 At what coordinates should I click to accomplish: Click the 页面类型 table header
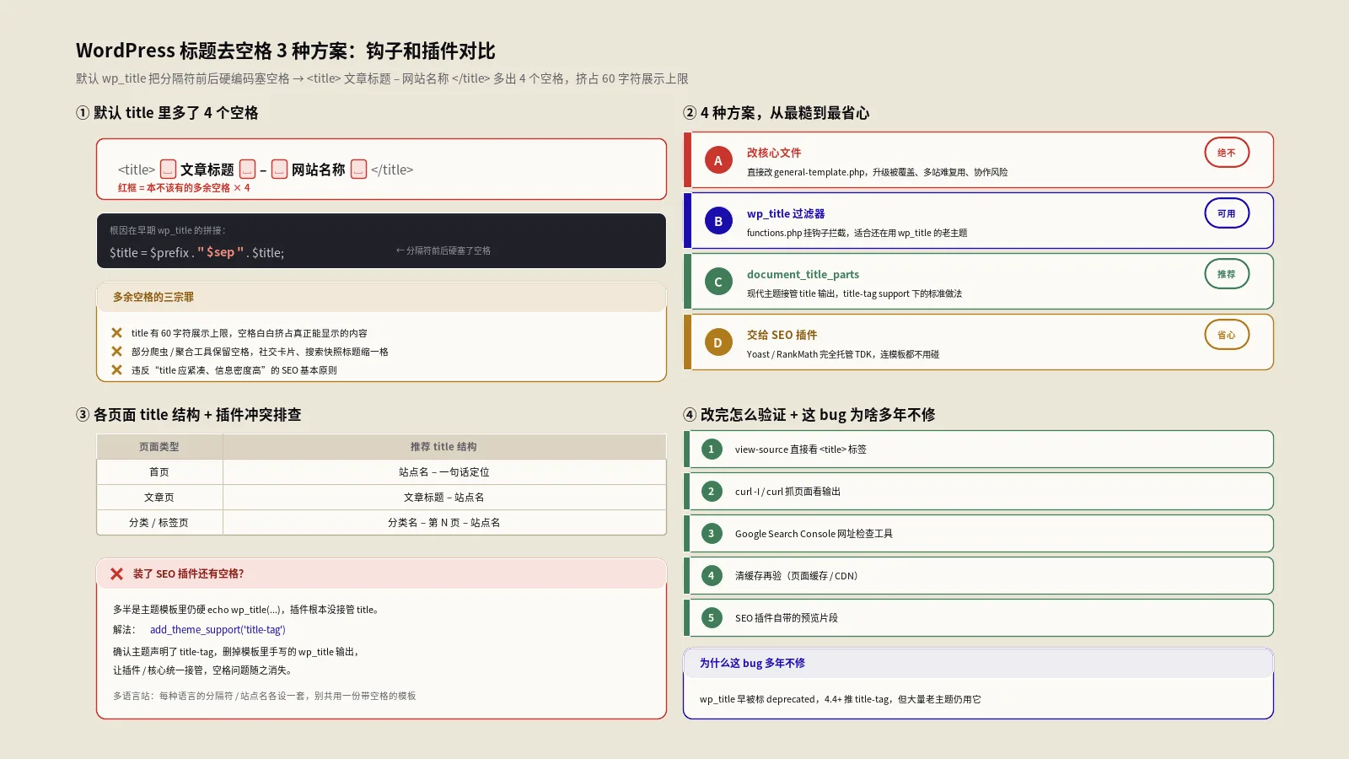(x=159, y=447)
